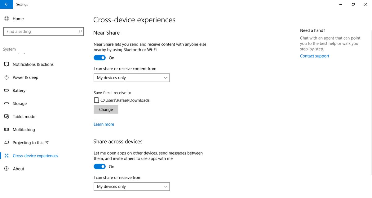372x198 pixels.
Task: Click the Projecting to this PC icon
Action: pos(7,143)
